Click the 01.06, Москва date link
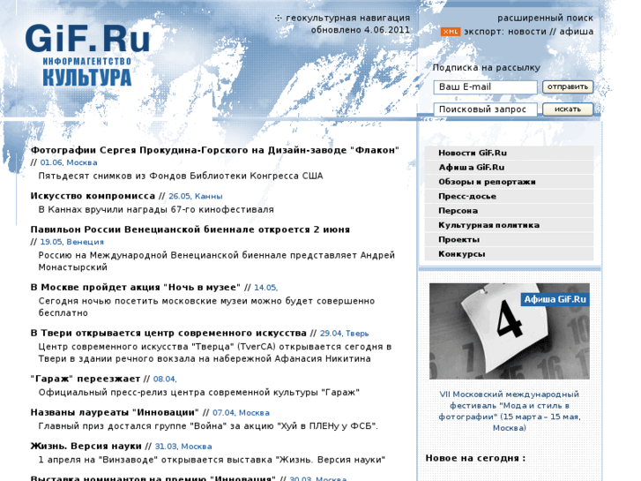 69,162
